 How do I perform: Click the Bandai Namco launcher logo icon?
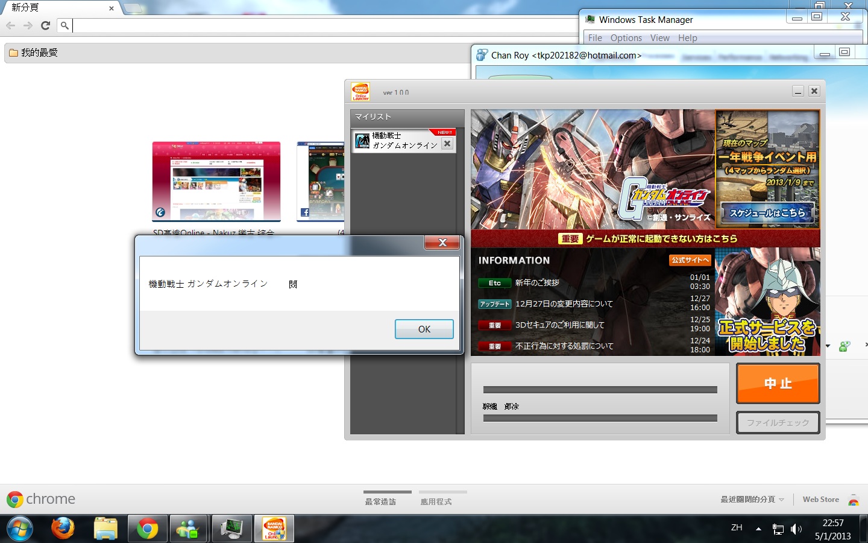360,92
